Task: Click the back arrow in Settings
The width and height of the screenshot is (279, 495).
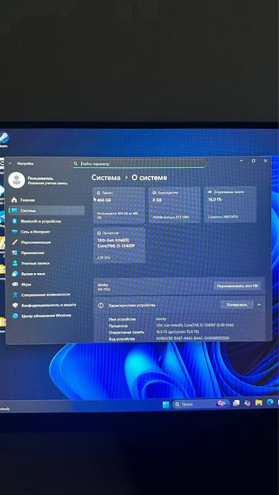Action: (11, 163)
